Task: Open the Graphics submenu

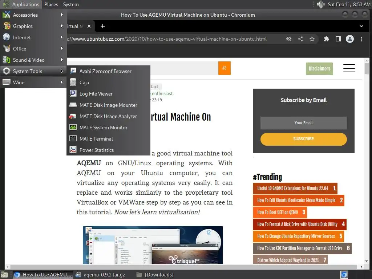Action: [33, 26]
